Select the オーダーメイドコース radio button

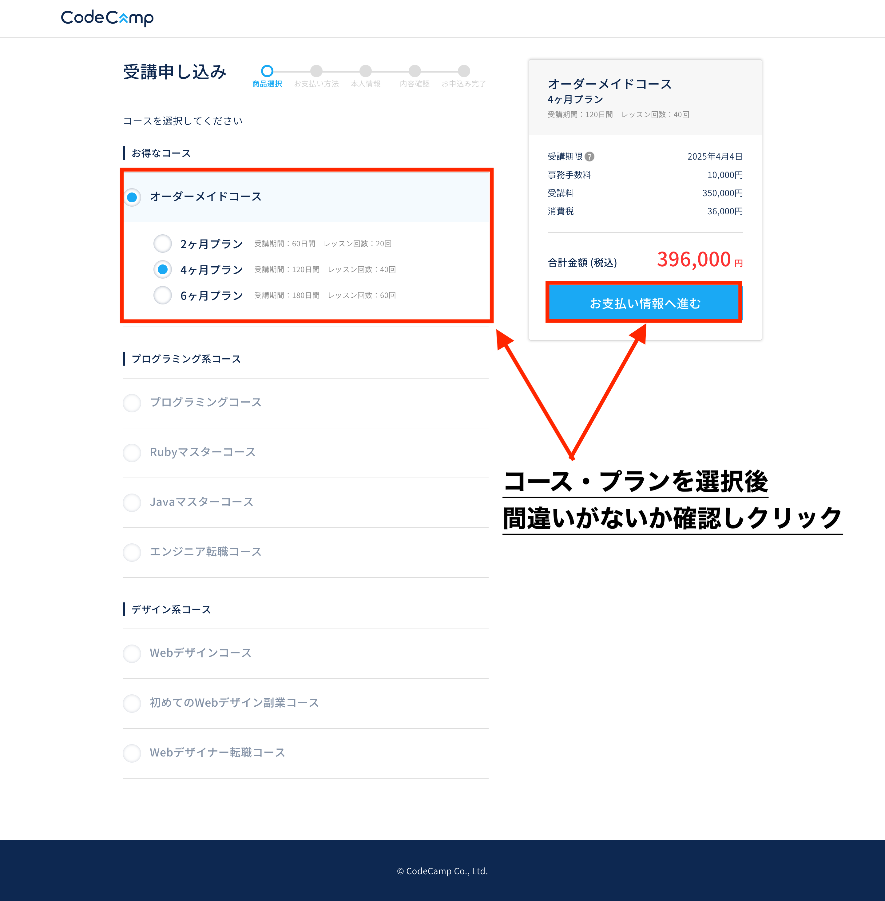133,197
